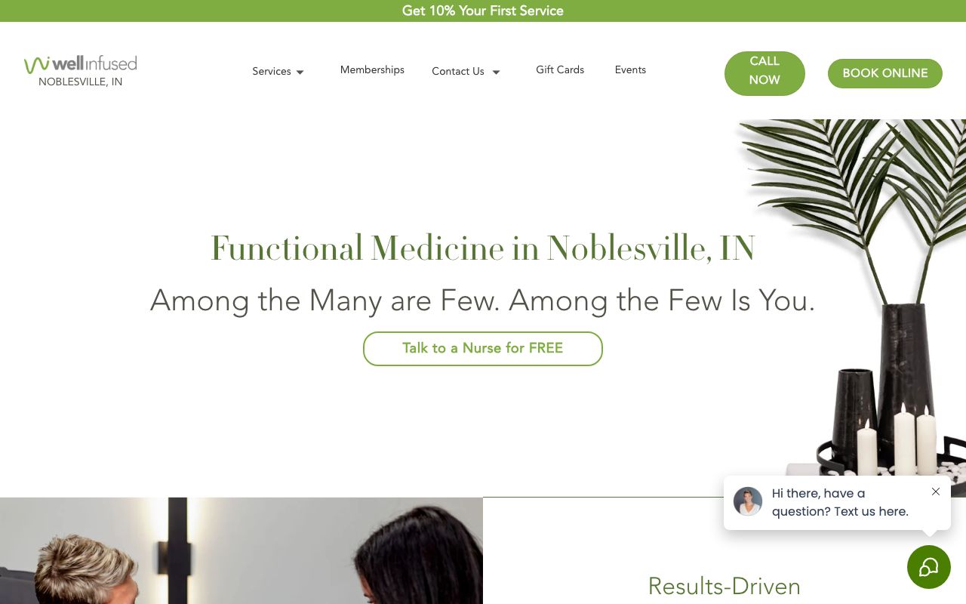Open the Contact Us menu

click(458, 71)
